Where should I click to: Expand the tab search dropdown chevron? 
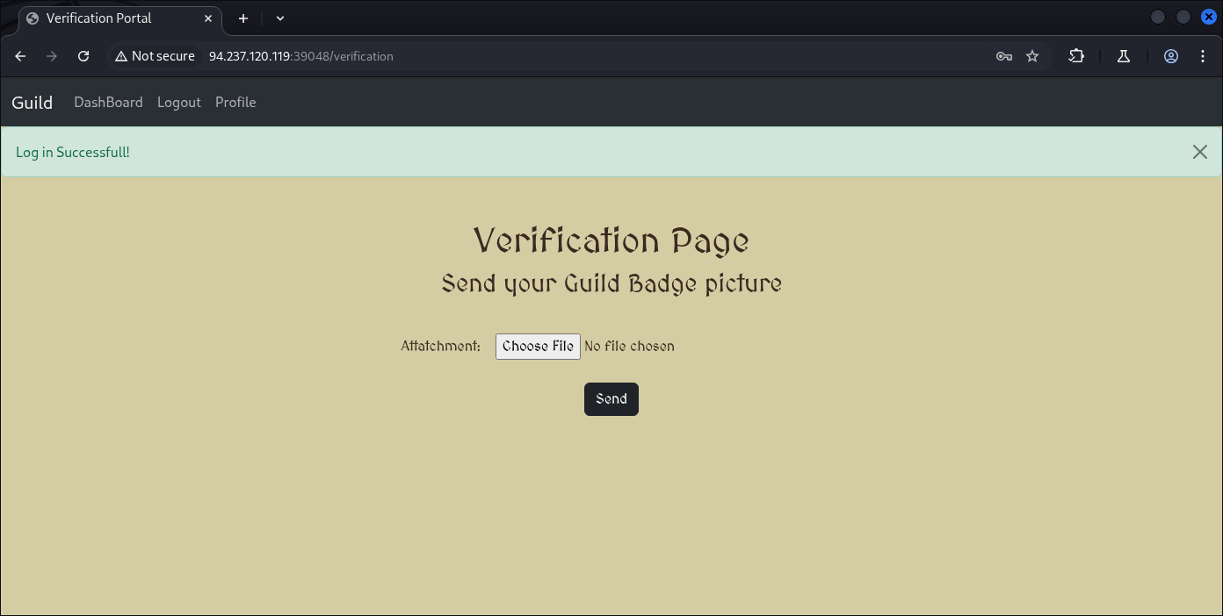(x=280, y=18)
